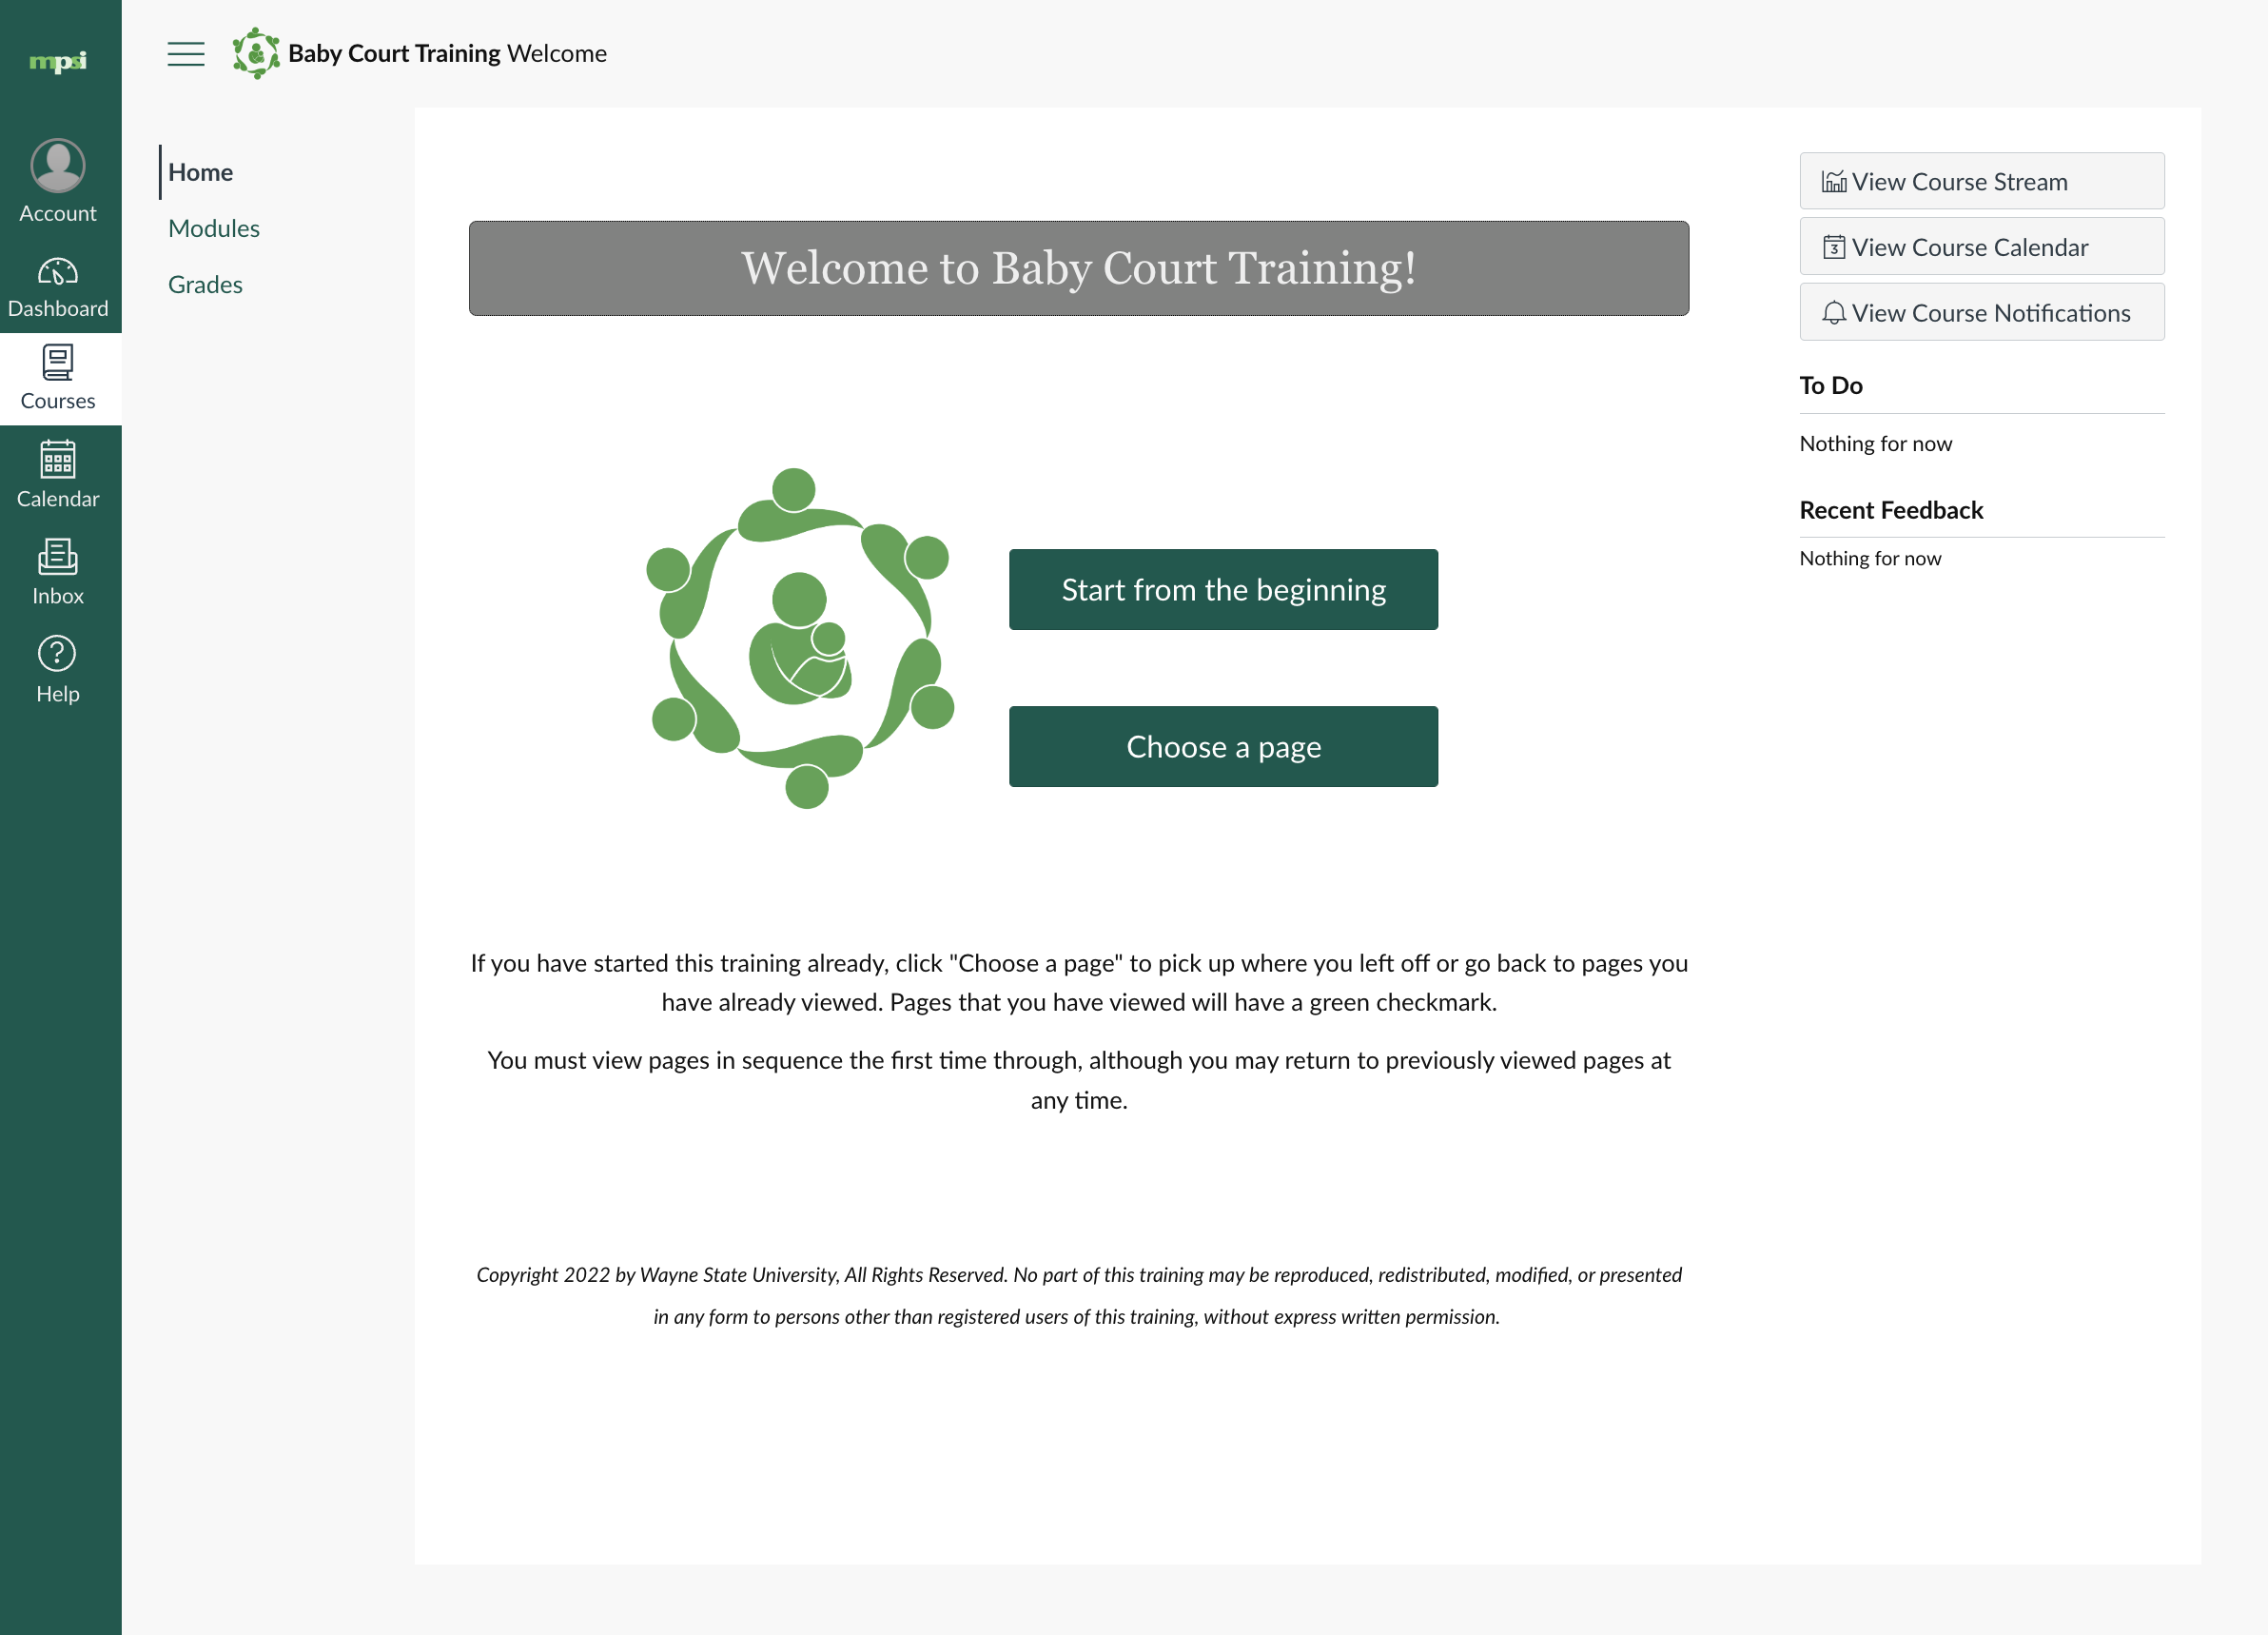Open the Calendar sidebar icon
Image resolution: width=2268 pixels, height=1635 pixels.
(58, 461)
